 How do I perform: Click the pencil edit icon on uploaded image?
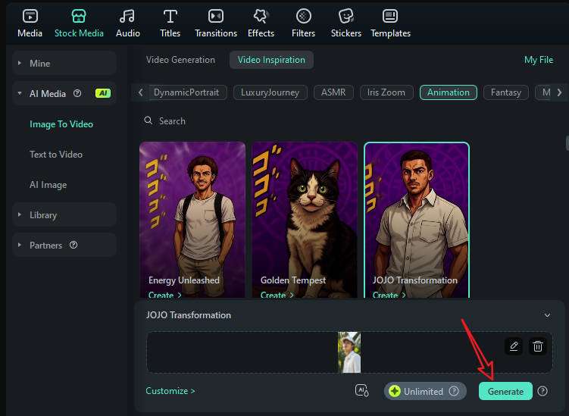click(514, 346)
